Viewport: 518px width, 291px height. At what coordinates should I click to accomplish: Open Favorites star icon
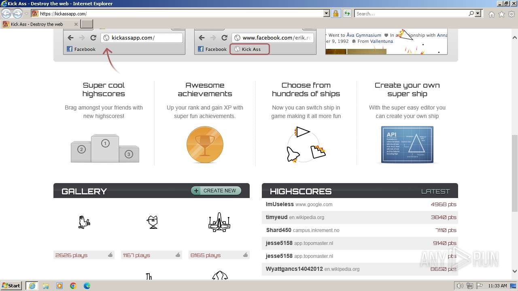[501, 14]
